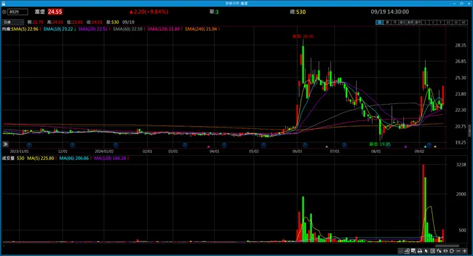Click the highest price label 28.90 on chart
The width and height of the screenshot is (473, 256).
click(303, 36)
